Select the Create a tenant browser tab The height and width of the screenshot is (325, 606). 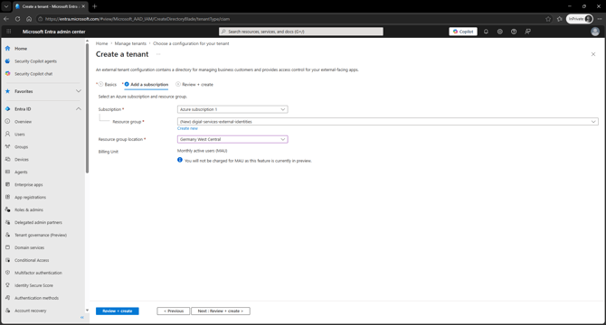click(x=51, y=6)
